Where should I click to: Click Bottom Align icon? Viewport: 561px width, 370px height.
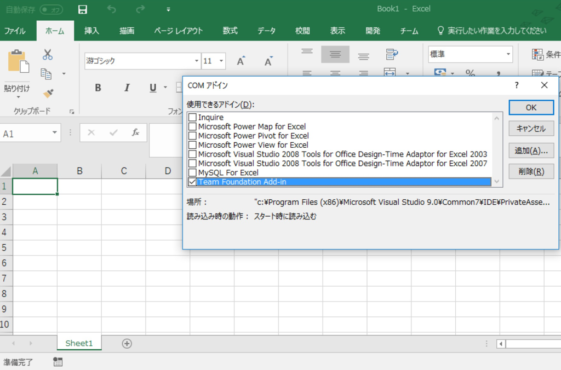pyautogui.click(x=364, y=56)
